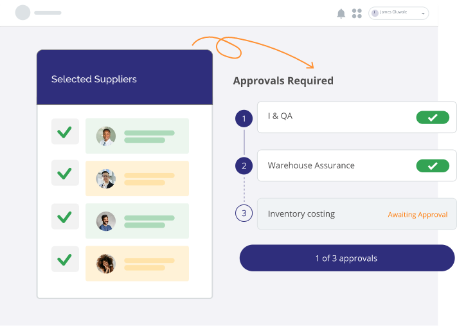
Task: Select the first supplier photo
Action: click(106, 136)
